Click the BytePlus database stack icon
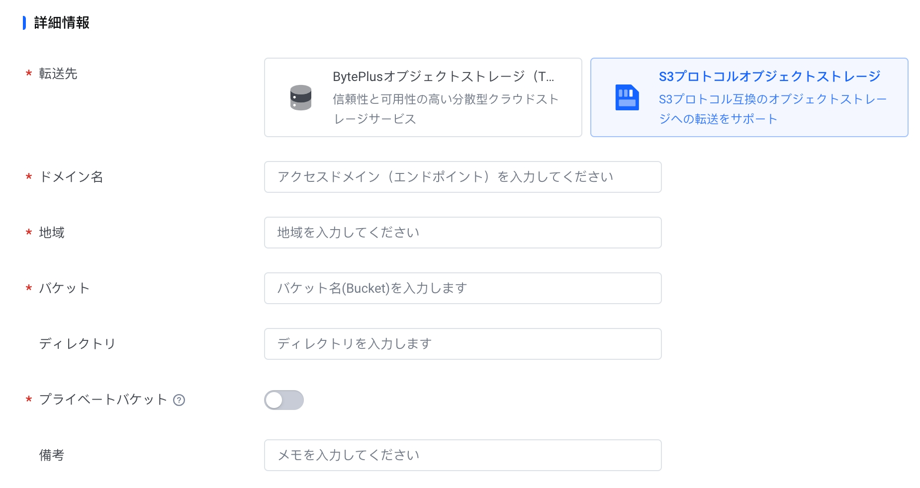 (301, 97)
